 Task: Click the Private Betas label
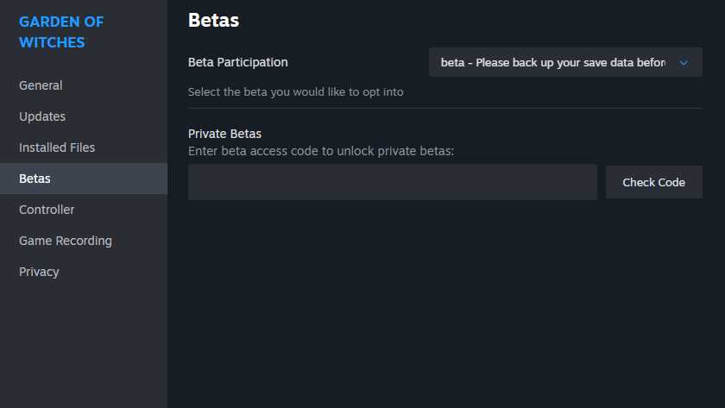click(x=224, y=134)
